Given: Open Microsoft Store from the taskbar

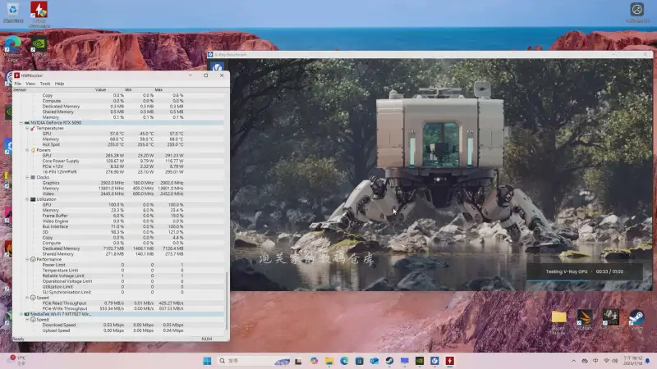Looking at the screenshot, I should pyautogui.click(x=359, y=361).
